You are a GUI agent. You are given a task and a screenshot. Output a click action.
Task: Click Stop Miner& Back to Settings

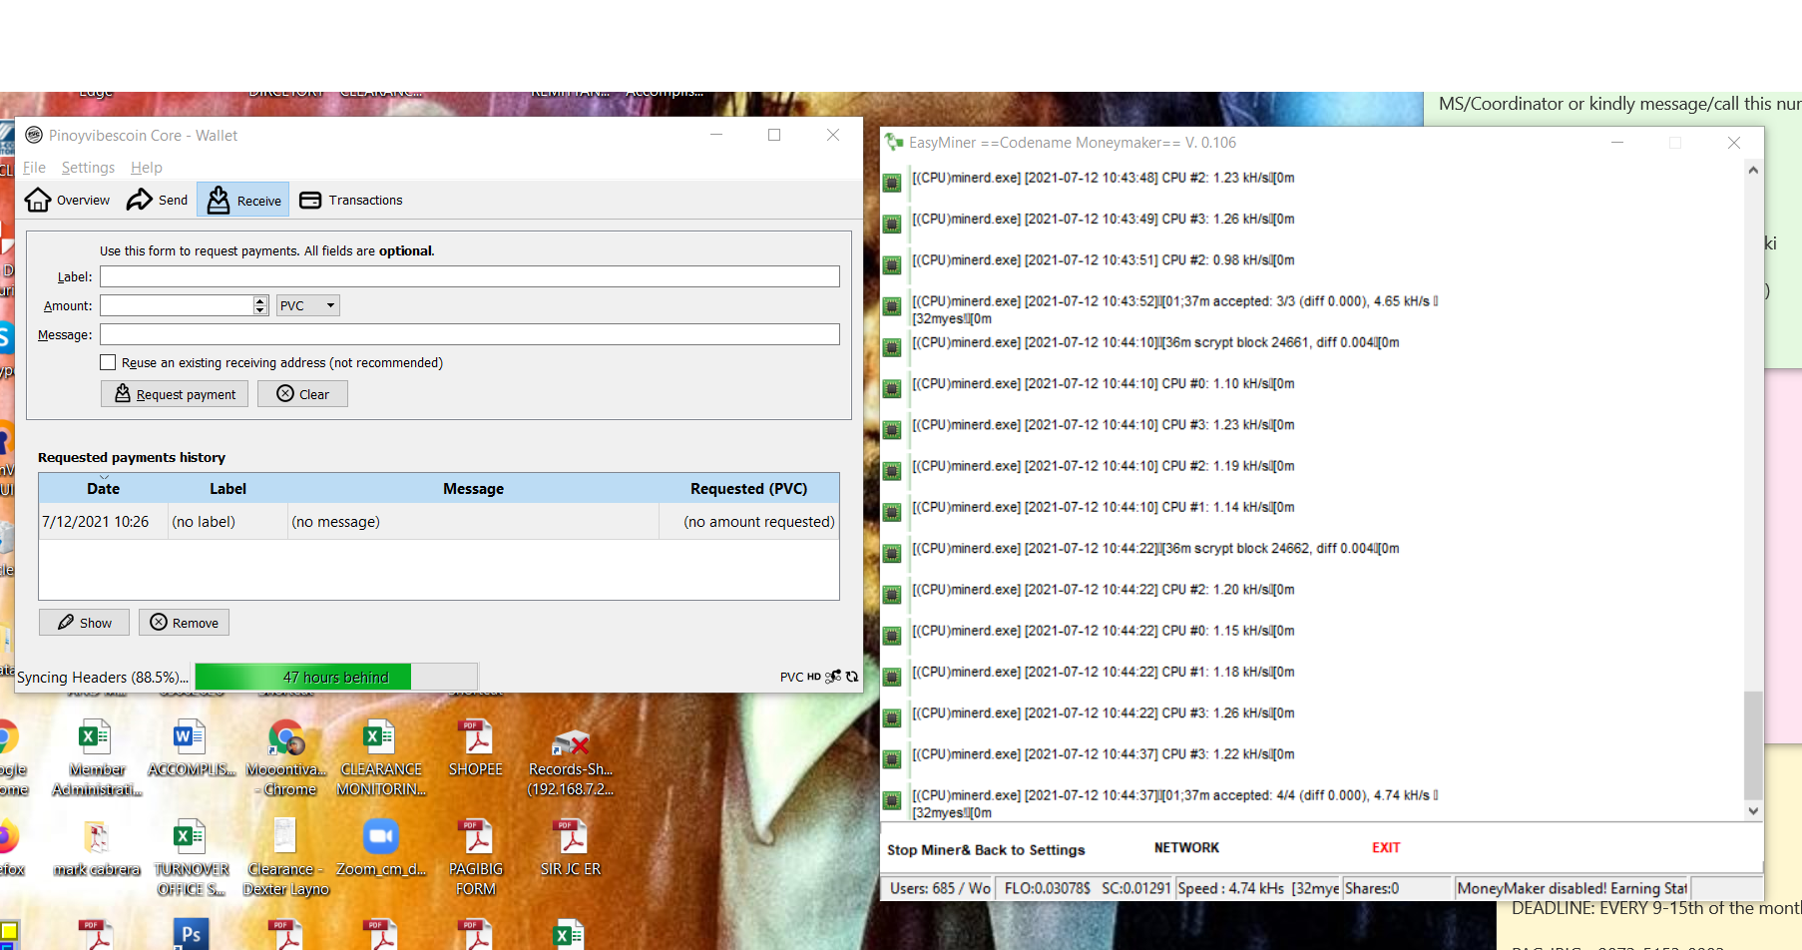tap(986, 850)
